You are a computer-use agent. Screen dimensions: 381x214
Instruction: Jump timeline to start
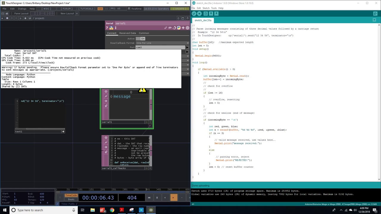(149, 198)
